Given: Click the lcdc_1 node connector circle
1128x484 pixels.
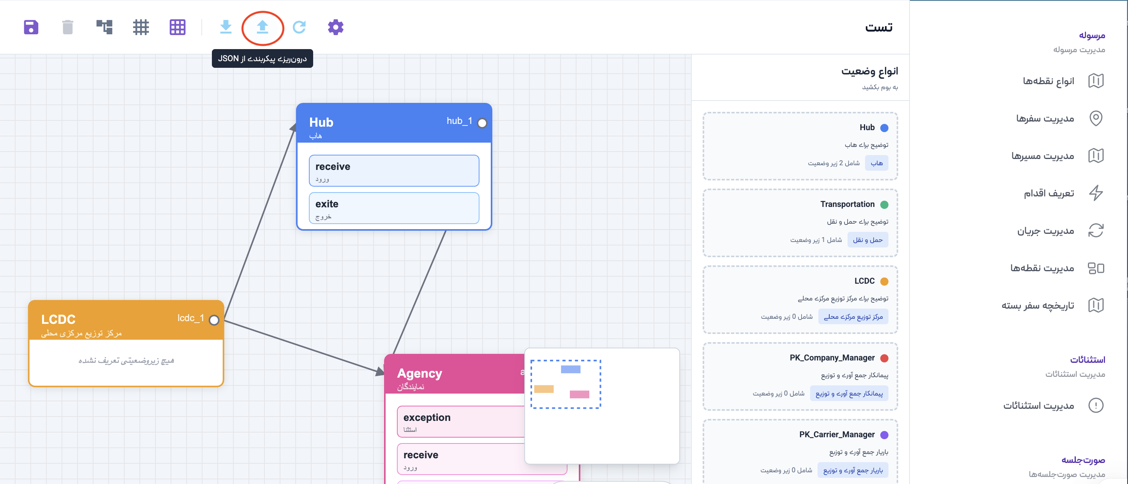Looking at the screenshot, I should (214, 320).
